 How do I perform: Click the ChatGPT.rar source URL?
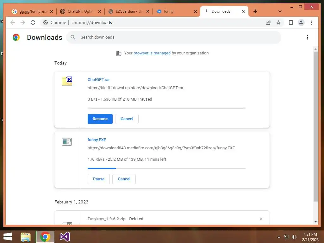tap(135, 88)
